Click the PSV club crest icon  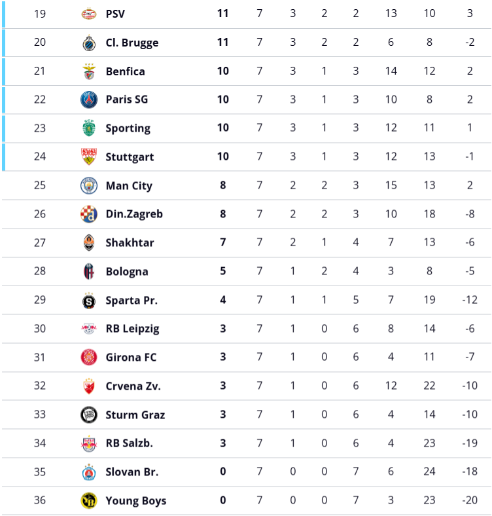[88, 14]
